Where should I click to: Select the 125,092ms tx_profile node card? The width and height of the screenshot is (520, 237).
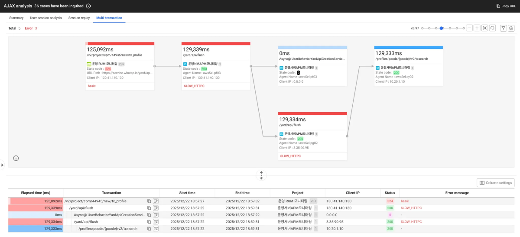pos(120,66)
